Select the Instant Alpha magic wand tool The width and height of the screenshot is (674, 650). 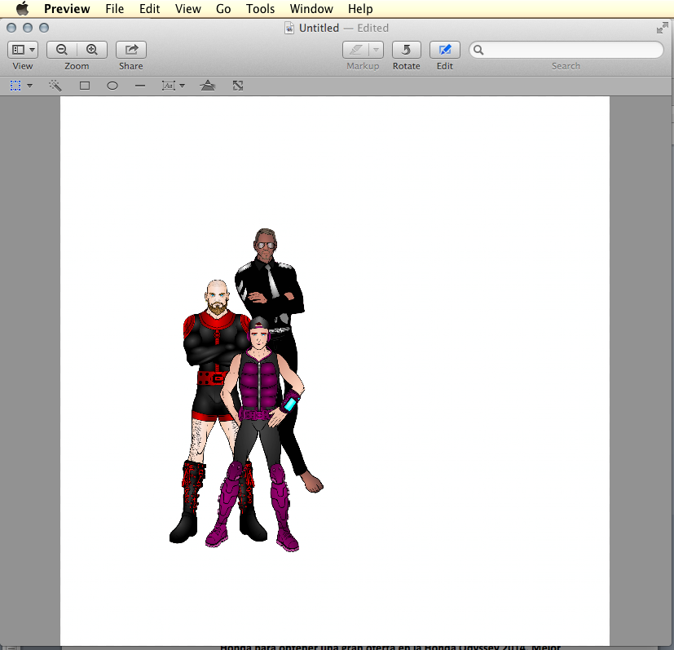[55, 85]
